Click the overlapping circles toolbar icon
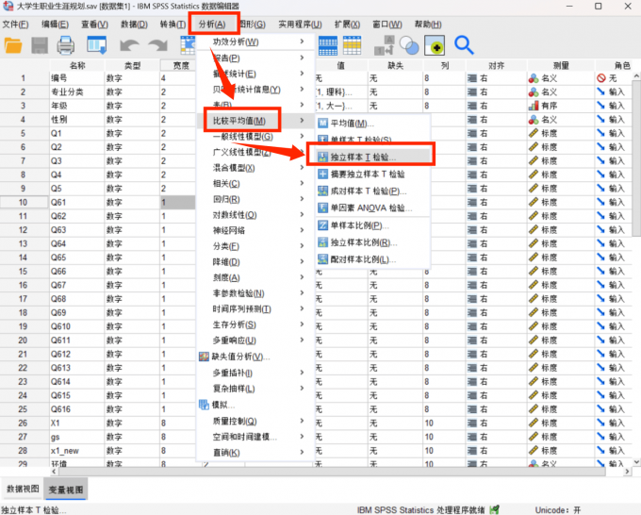This screenshot has width=641, height=515. pyautogui.click(x=409, y=45)
